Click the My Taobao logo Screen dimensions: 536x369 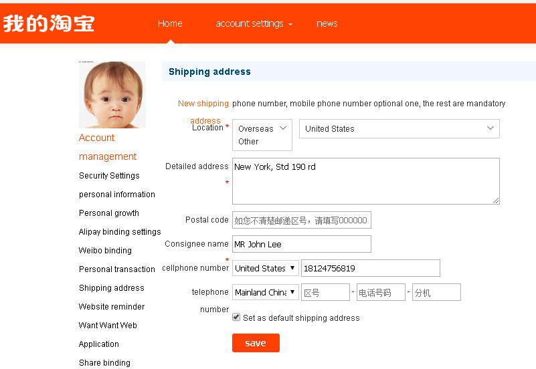(x=49, y=23)
